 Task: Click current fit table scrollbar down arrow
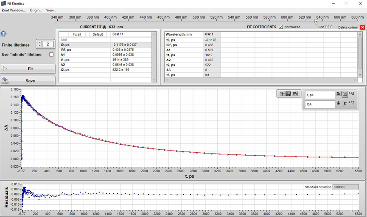(154, 80)
